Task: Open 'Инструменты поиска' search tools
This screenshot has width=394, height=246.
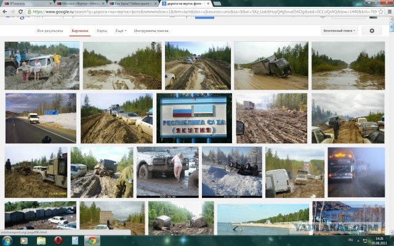Action: click(151, 31)
